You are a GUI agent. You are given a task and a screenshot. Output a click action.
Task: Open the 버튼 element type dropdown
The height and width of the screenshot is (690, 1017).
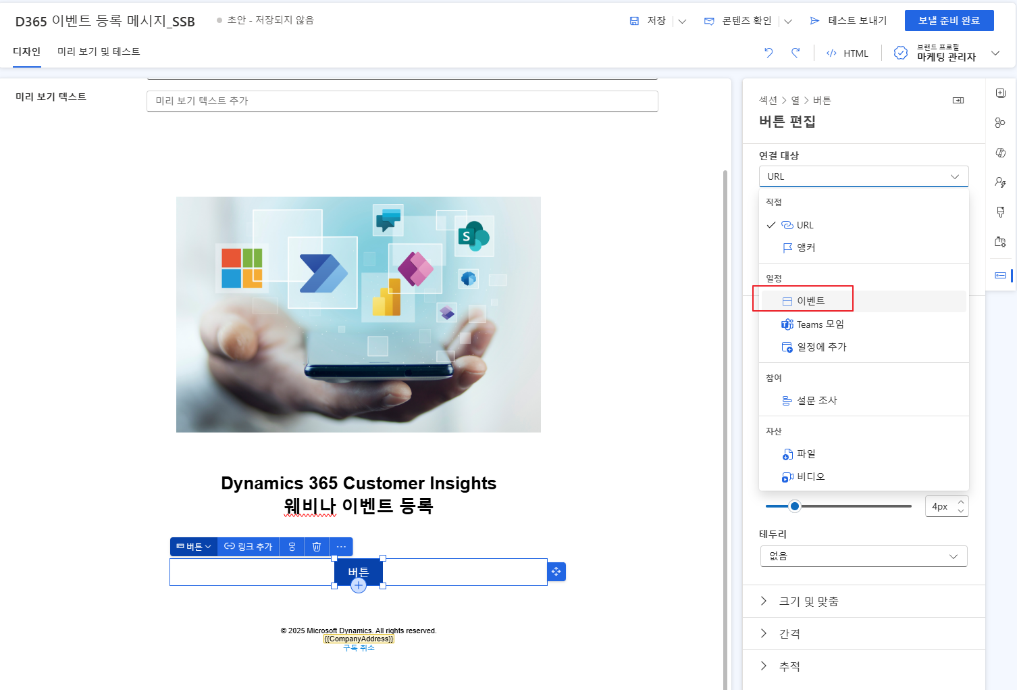click(x=194, y=547)
